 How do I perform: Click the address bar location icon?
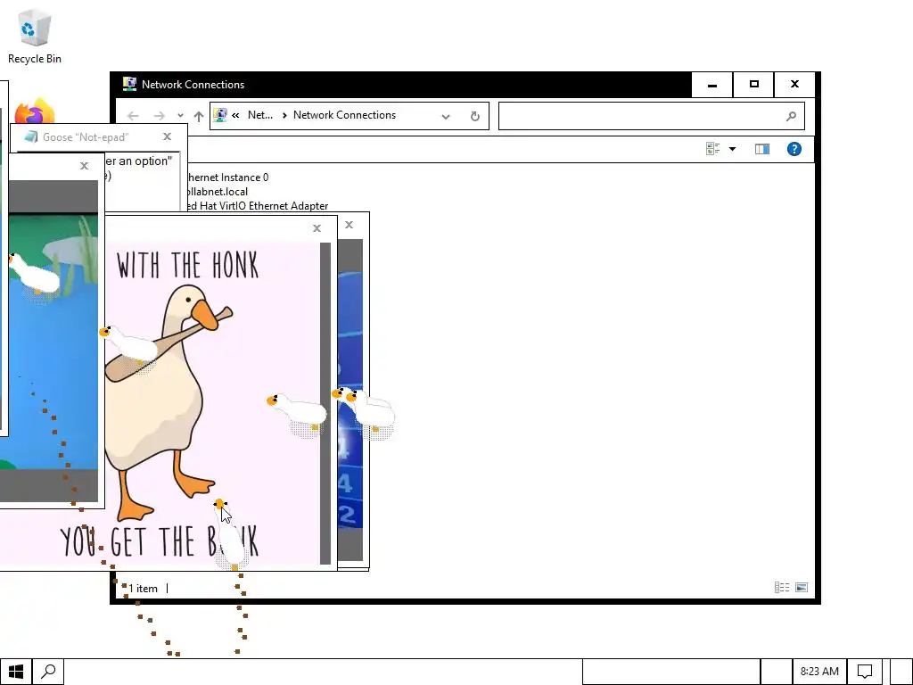pyautogui.click(x=220, y=115)
